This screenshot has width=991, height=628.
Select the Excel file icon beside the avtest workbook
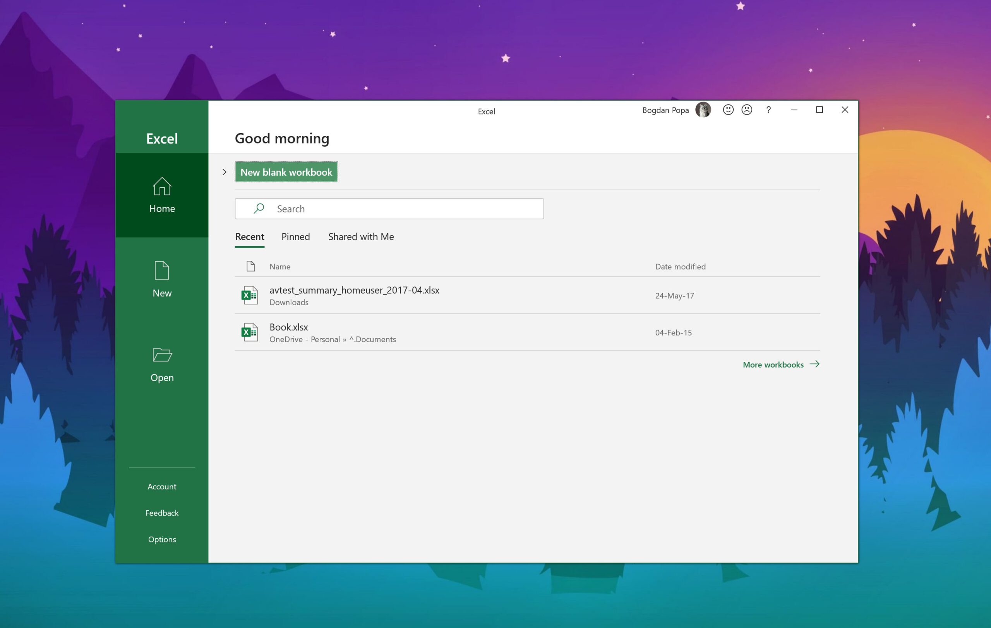click(x=249, y=295)
